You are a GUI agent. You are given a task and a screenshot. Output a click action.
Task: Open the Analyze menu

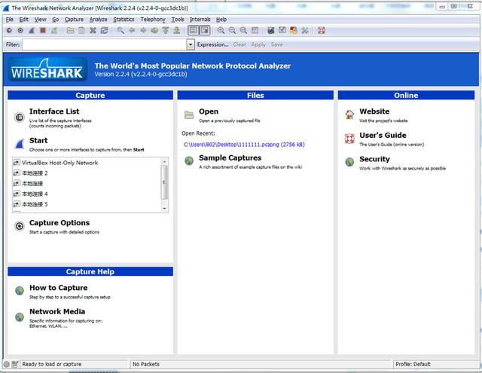point(99,20)
